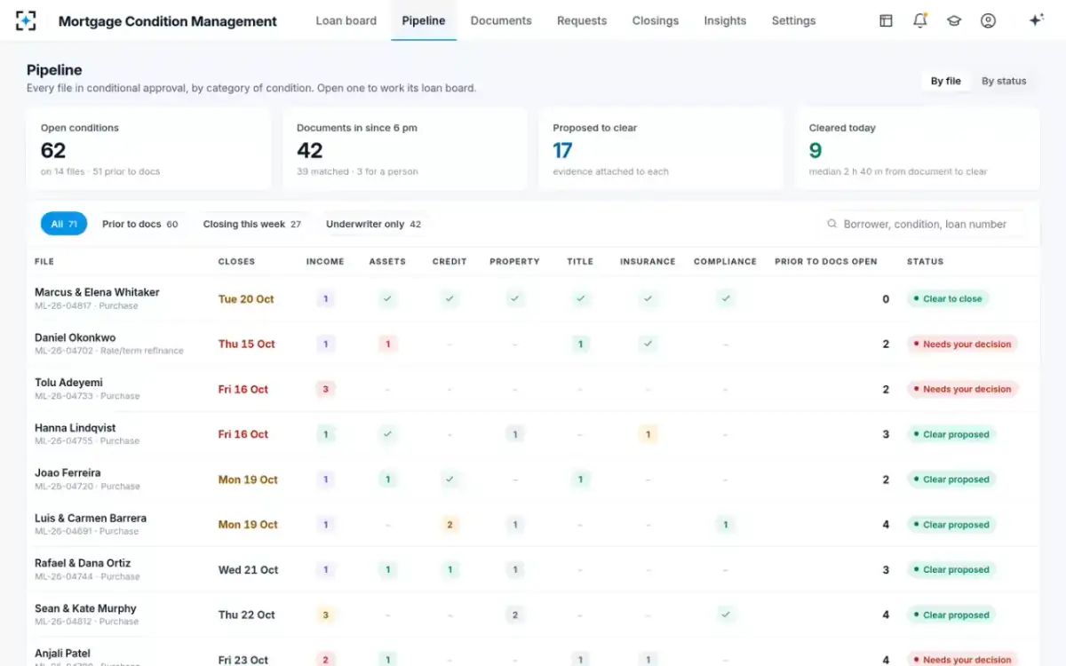Click the graduation cap learning icon
Viewport: 1066px width, 666px height.
click(954, 20)
